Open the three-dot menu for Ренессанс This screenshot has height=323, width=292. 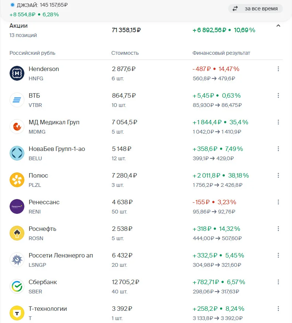pos(278,202)
